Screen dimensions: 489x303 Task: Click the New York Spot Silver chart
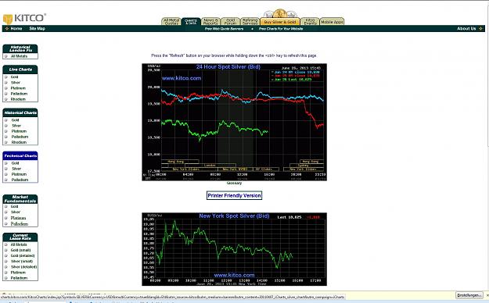[x=234, y=249]
